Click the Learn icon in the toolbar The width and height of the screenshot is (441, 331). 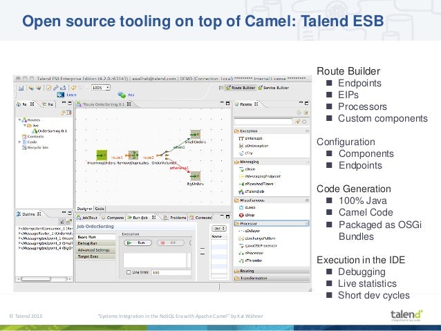pyautogui.click(x=60, y=95)
